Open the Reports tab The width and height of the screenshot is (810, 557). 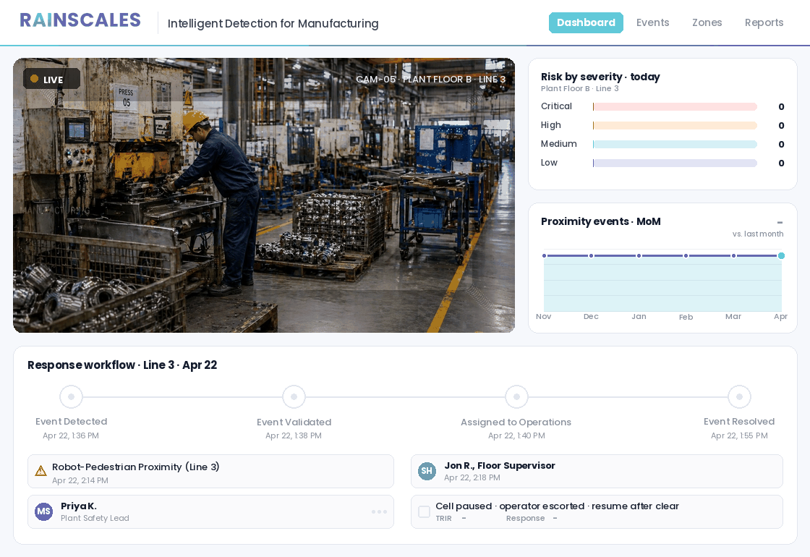(x=764, y=22)
